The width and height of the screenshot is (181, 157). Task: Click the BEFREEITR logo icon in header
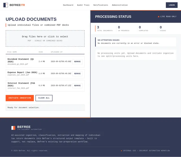click(x=6, y=5)
